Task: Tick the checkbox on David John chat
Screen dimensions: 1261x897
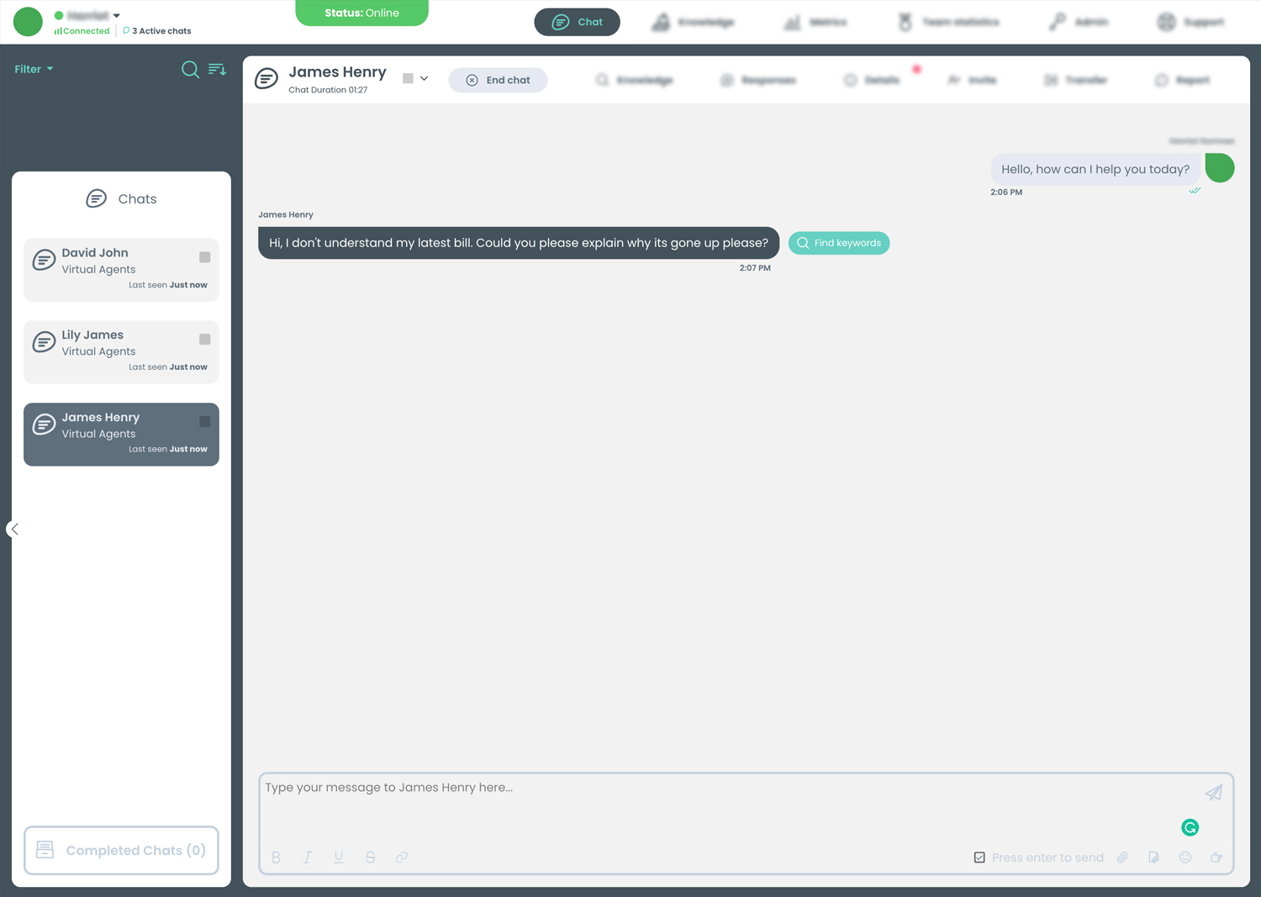Action: (204, 257)
